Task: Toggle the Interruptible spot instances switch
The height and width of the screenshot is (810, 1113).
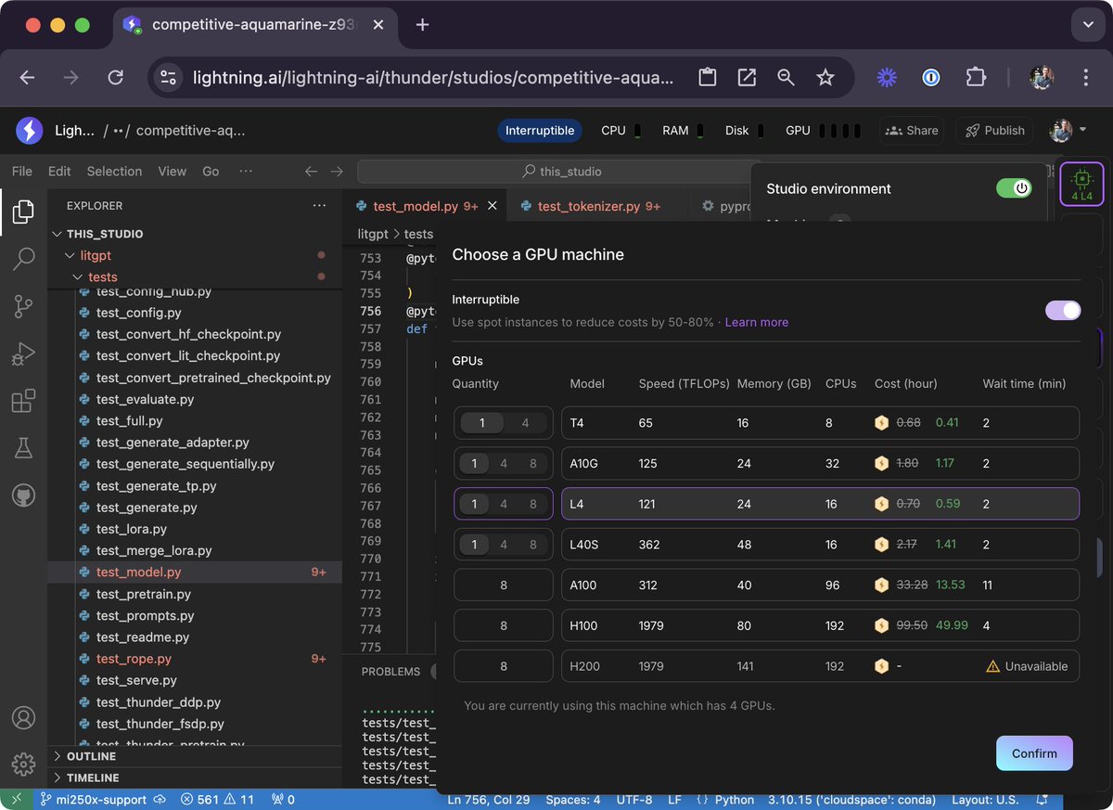Action: [x=1063, y=310]
